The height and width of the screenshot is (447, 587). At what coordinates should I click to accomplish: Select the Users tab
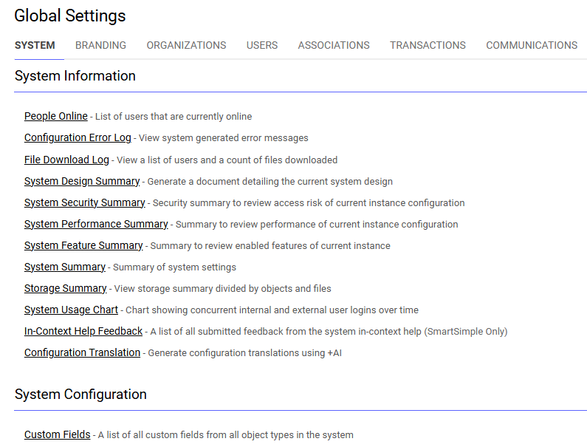click(261, 45)
